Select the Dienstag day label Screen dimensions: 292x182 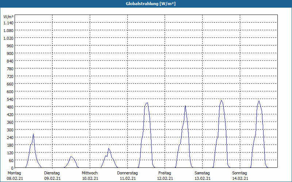52,173
